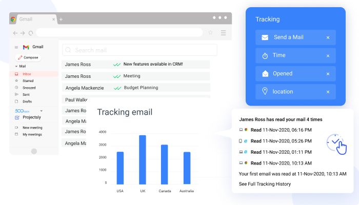The image size is (359, 205).
Task: Click the Search mail field
Action: (139, 50)
